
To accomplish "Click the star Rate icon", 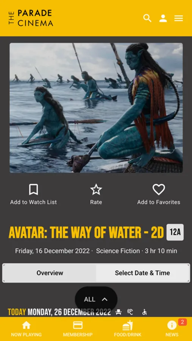I will pos(96,189).
